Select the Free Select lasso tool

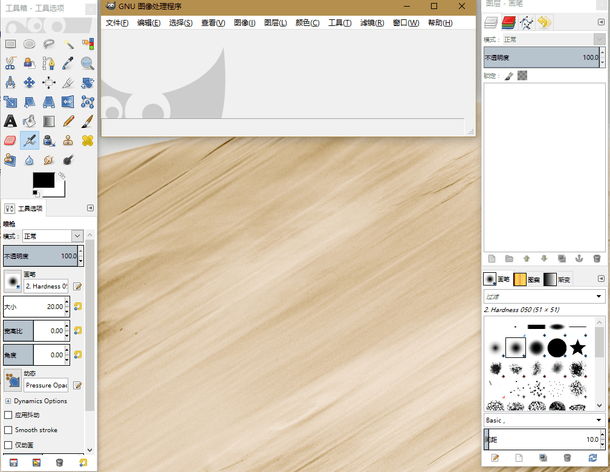[x=48, y=44]
